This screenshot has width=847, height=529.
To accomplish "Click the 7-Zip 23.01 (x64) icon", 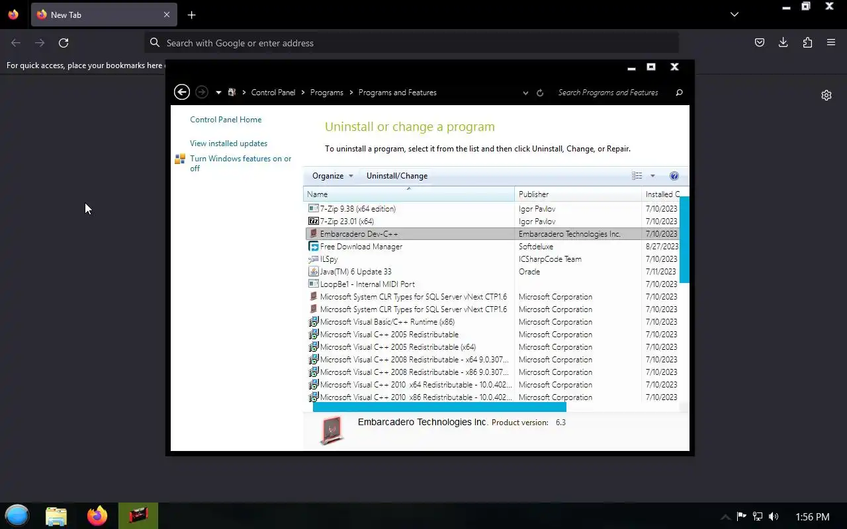I will click(314, 222).
